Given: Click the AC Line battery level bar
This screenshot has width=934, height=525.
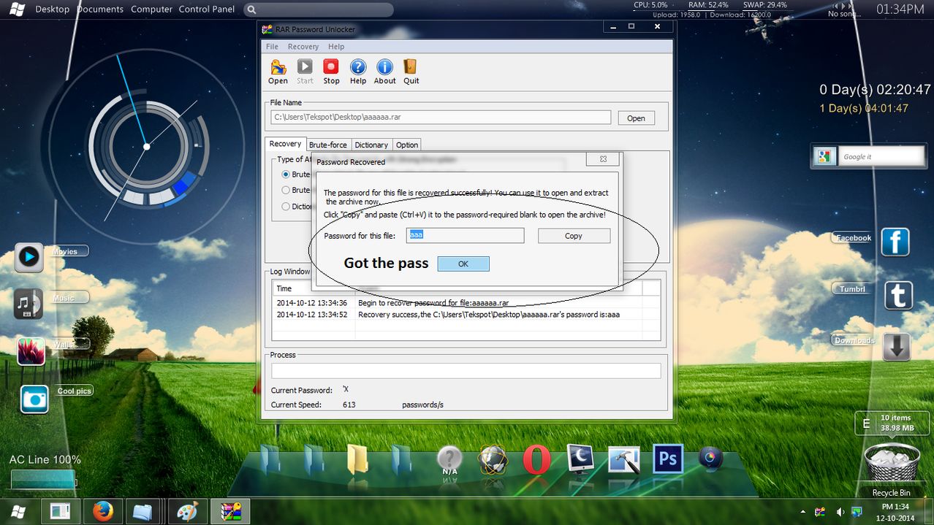Looking at the screenshot, I should click(42, 479).
